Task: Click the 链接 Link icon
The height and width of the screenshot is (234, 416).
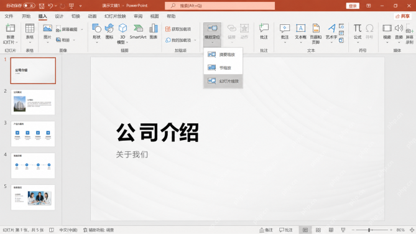Action: (231, 28)
